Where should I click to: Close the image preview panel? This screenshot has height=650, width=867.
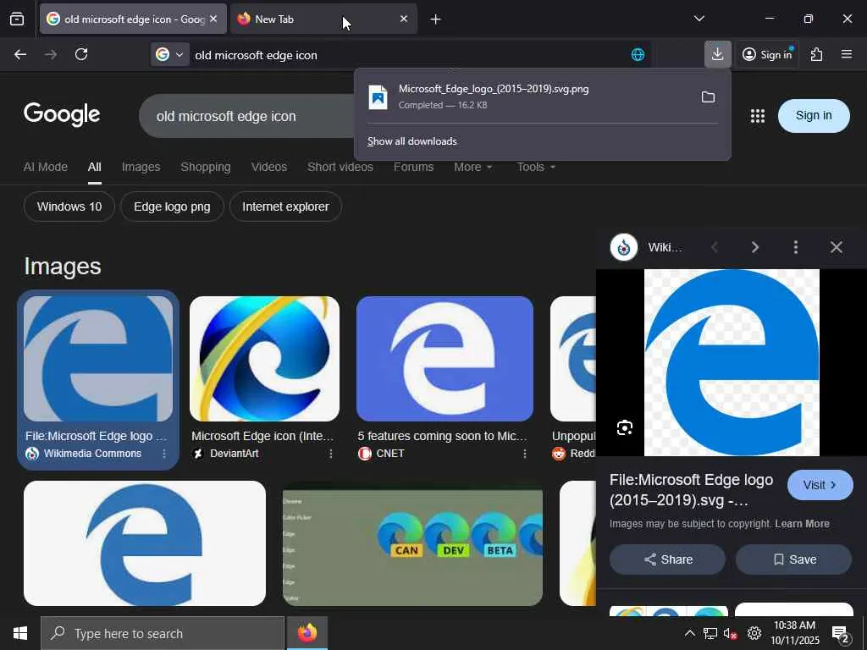836,247
